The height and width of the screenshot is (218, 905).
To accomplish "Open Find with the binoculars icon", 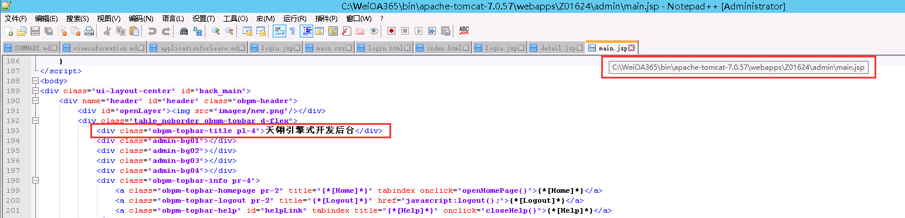I will tap(184, 31).
